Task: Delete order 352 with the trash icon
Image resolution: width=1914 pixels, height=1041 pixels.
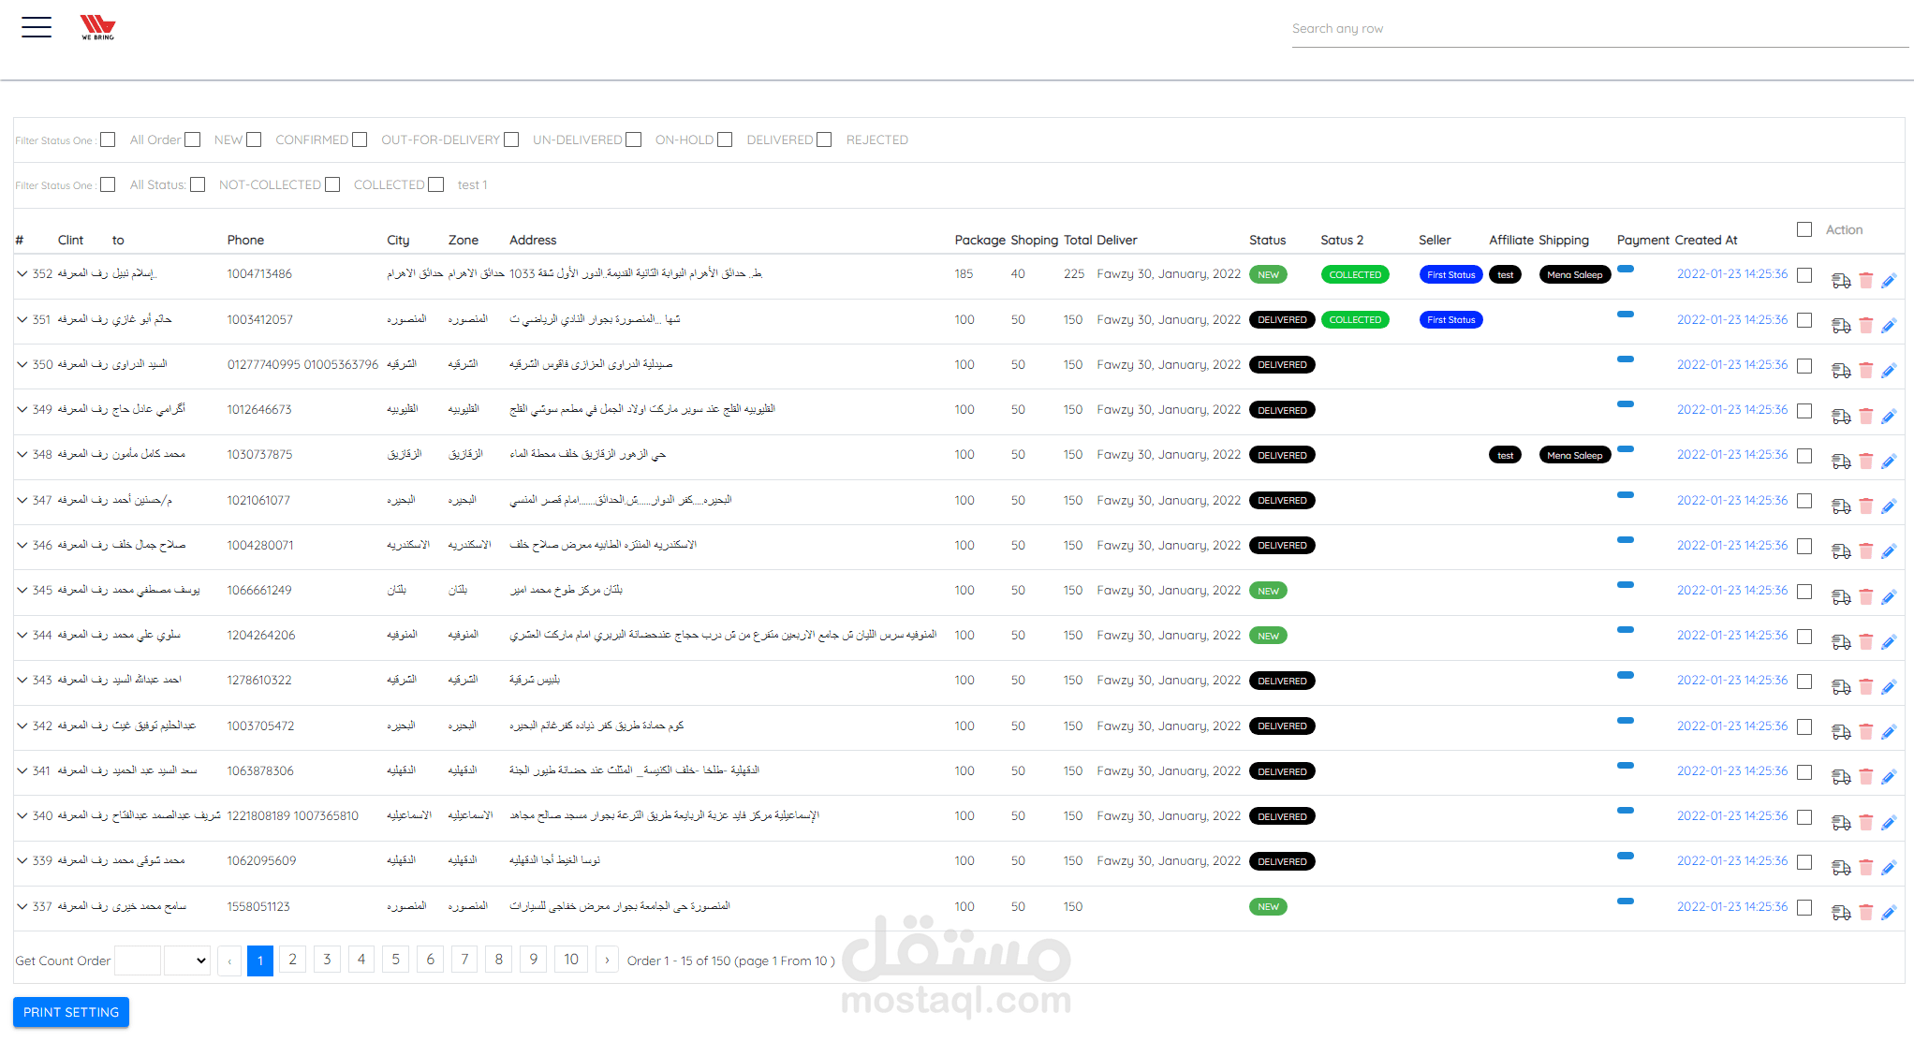Action: pos(1865,280)
